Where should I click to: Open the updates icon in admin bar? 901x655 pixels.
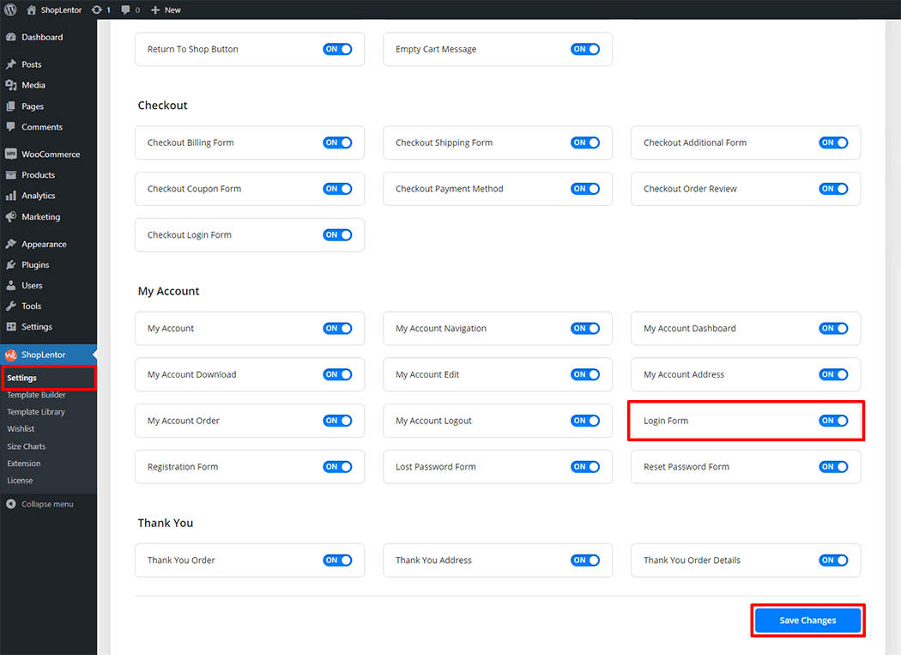(95, 9)
